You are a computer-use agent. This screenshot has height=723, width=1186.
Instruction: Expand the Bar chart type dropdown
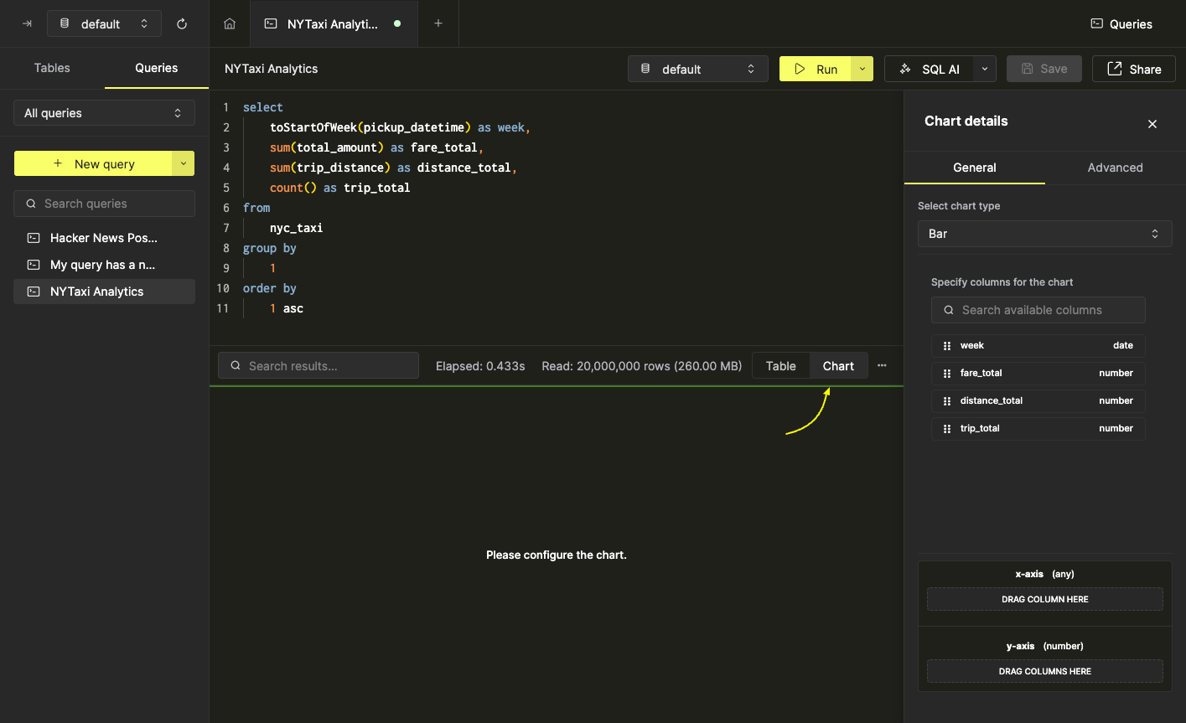[x=1044, y=234]
